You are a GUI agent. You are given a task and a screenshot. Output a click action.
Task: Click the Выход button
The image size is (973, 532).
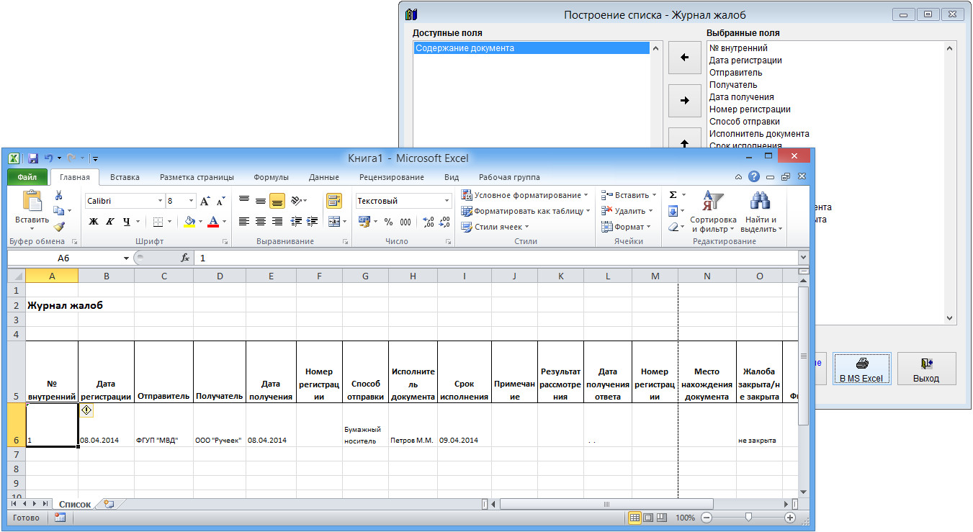pyautogui.click(x=926, y=369)
